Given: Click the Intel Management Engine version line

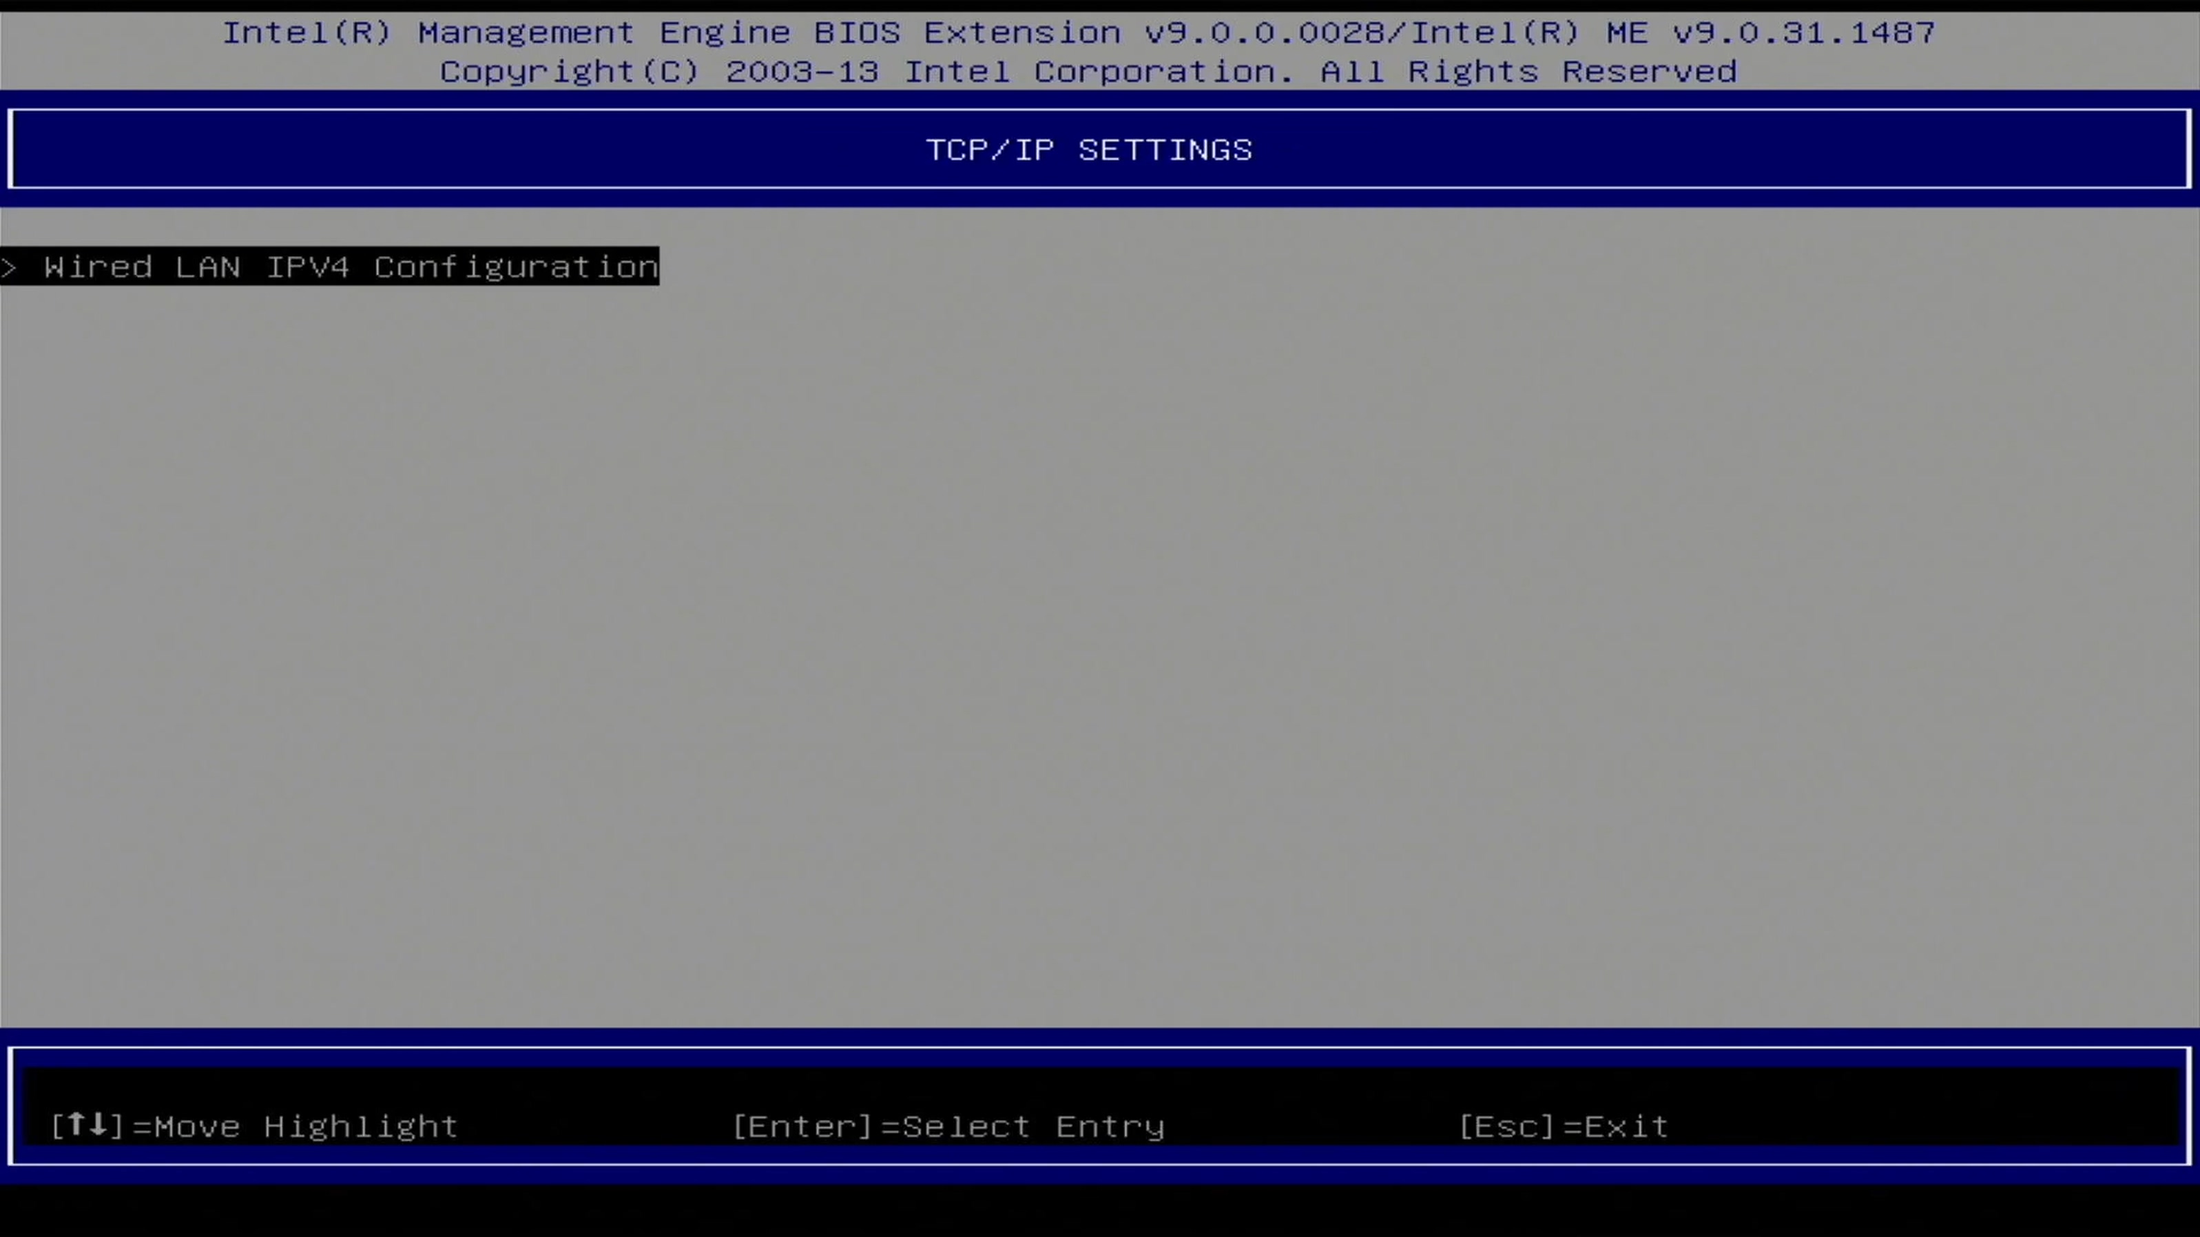Looking at the screenshot, I should click(1079, 32).
